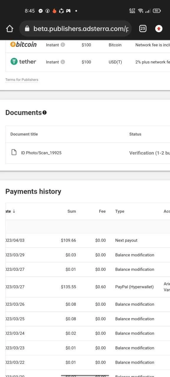Tap the flame app notification icon in status bar
The height and width of the screenshot is (377, 170).
tap(54, 11)
